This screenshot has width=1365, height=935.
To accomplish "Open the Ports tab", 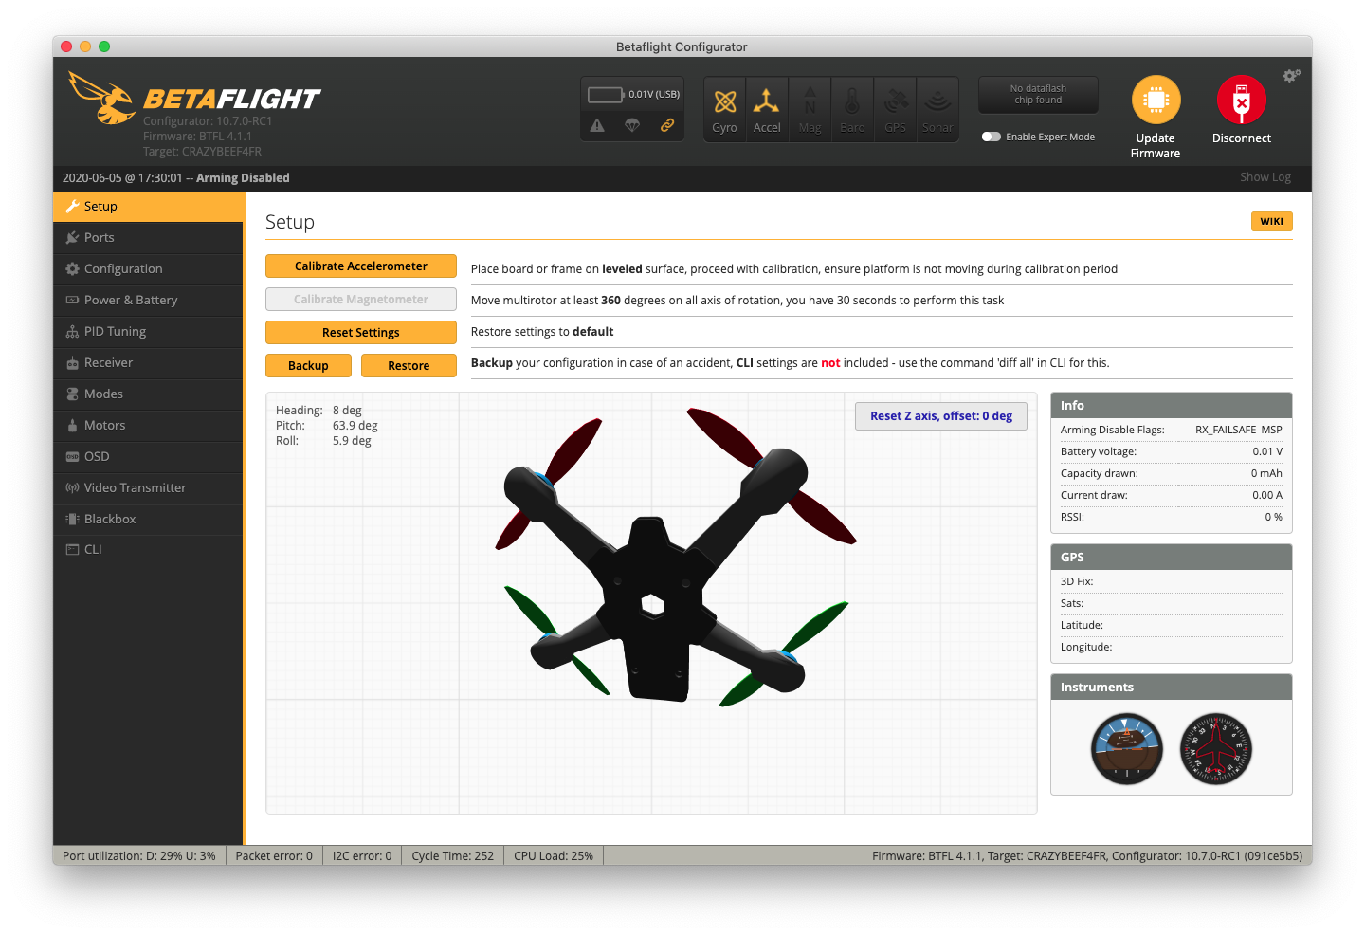I will (x=149, y=238).
